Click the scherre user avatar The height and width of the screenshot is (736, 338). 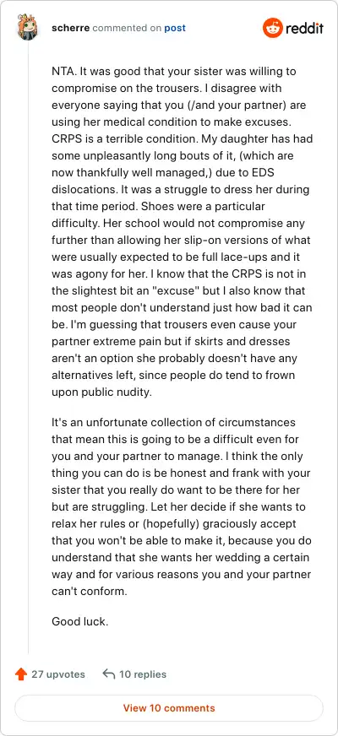pos(28,27)
